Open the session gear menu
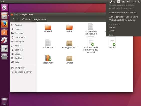This screenshot has height=106, width=141. pyautogui.click(x=139, y=2)
